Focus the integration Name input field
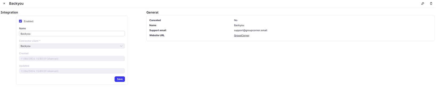Screen dimensions: 436x107 [x=72, y=34]
